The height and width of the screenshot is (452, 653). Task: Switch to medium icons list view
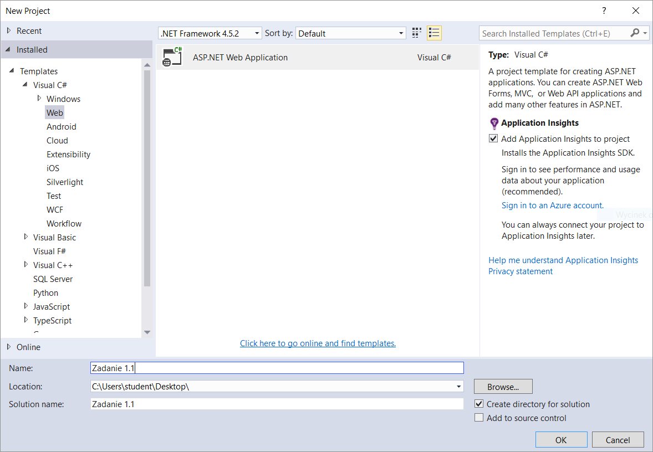[x=434, y=33]
